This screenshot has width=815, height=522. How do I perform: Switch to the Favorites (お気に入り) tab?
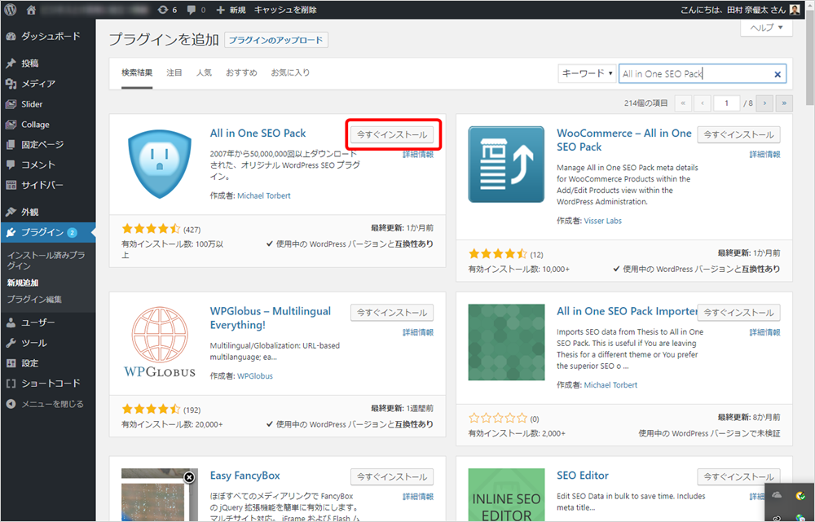tap(290, 72)
